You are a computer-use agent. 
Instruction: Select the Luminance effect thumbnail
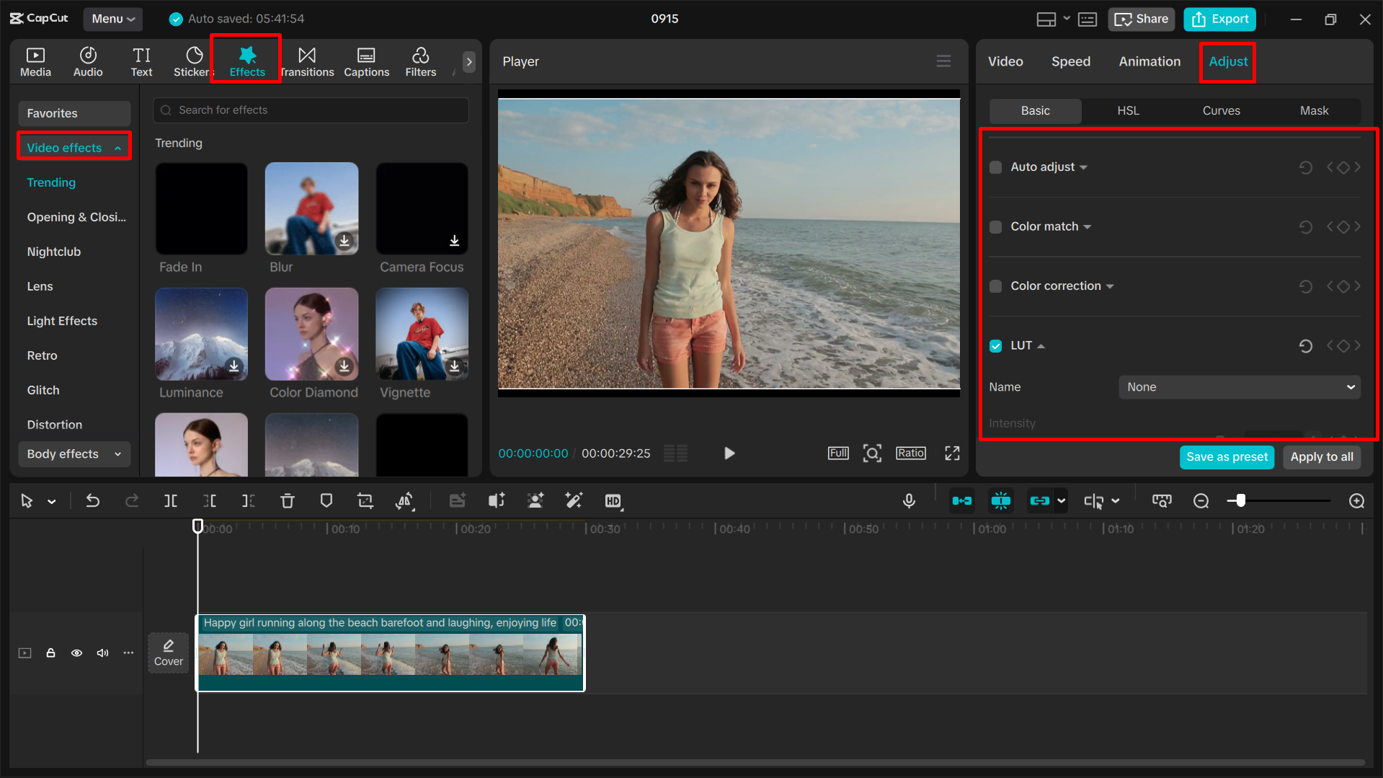pyautogui.click(x=201, y=334)
